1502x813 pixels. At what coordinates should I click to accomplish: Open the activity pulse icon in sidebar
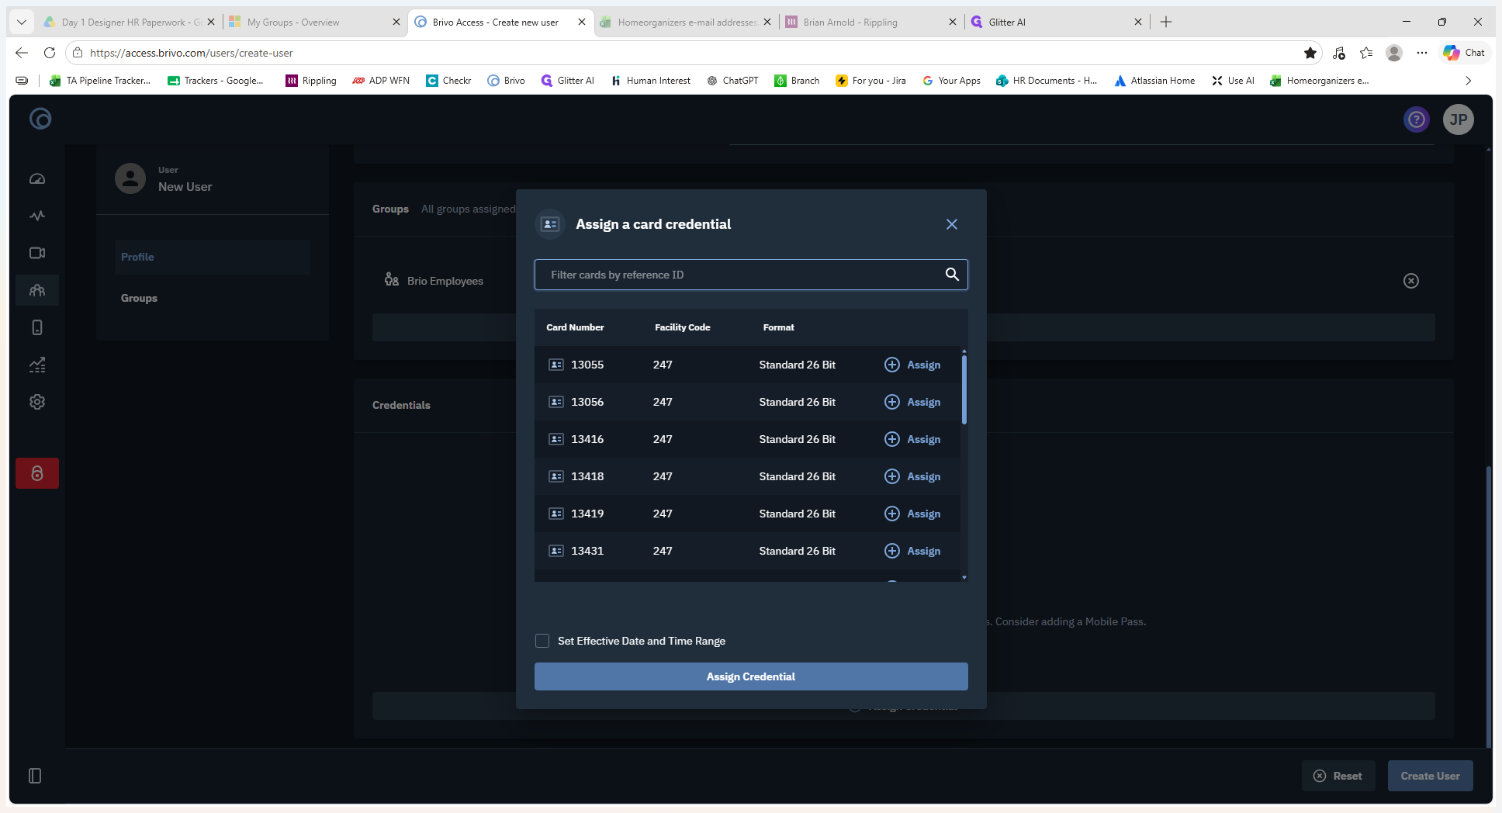click(37, 216)
